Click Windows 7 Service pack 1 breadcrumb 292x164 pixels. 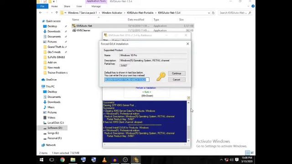click(x=82, y=13)
